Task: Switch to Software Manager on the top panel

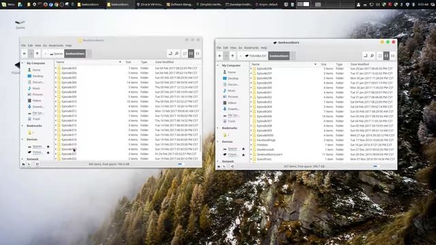Action: [x=180, y=5]
